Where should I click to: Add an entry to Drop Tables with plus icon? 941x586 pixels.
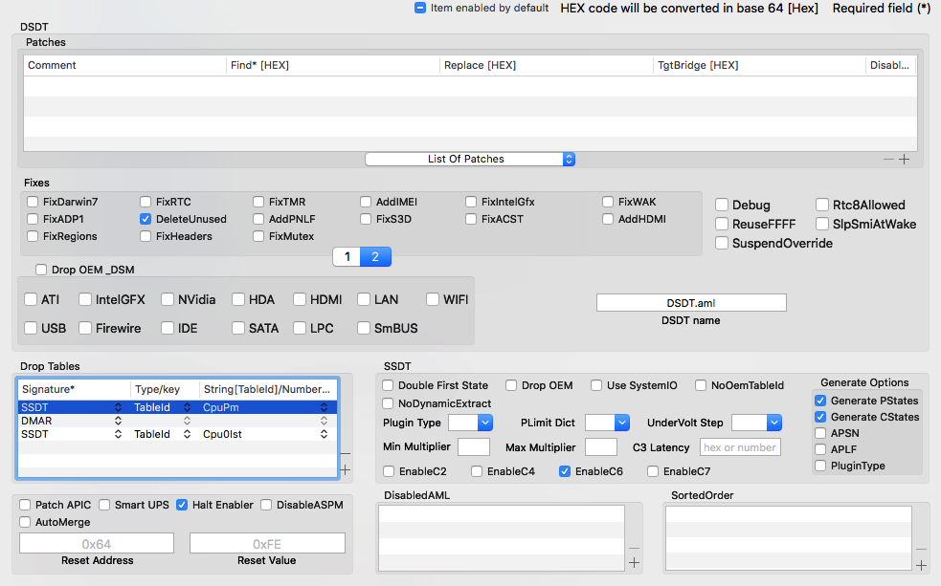click(x=345, y=469)
